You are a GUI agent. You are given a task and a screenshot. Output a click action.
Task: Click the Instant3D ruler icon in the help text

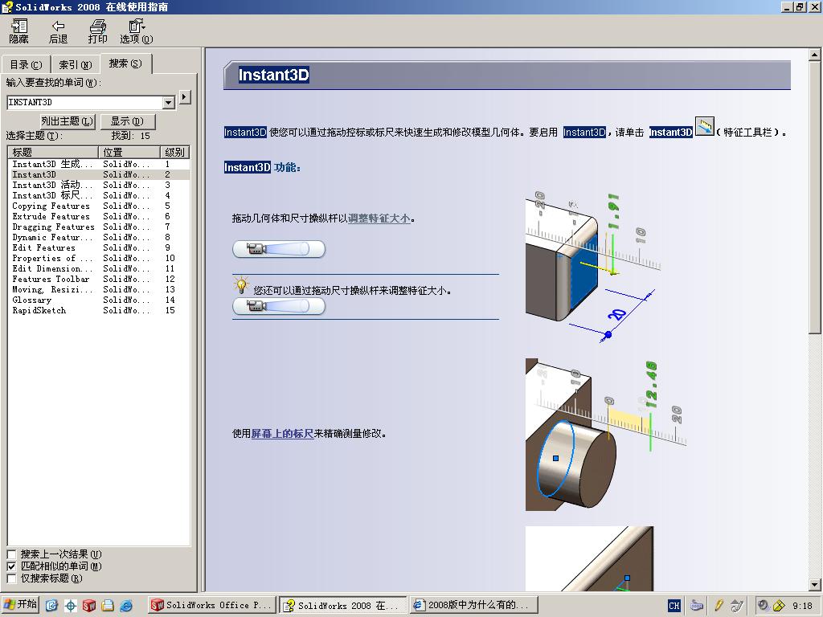[704, 127]
